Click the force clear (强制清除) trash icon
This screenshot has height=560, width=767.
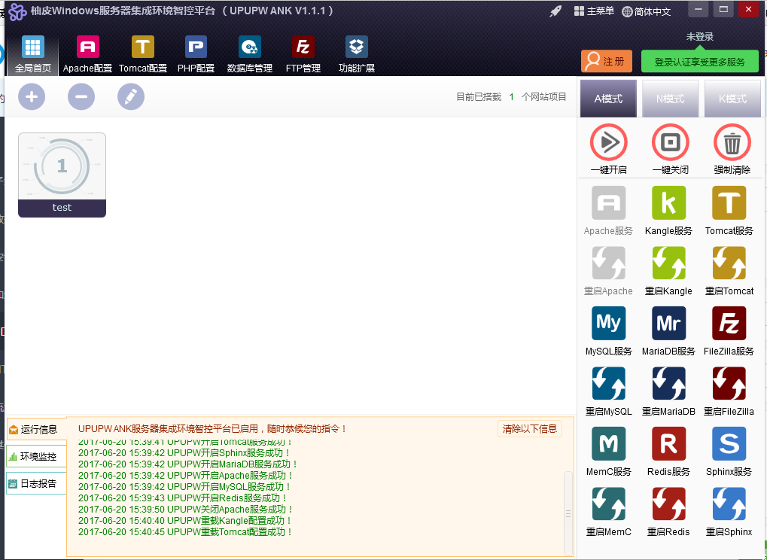point(732,142)
